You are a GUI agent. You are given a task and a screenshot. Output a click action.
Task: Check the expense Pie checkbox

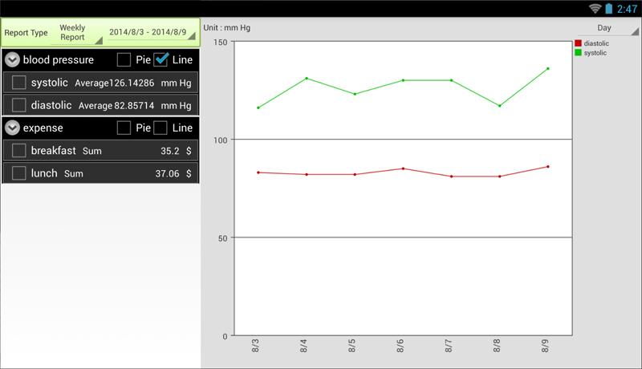(124, 128)
